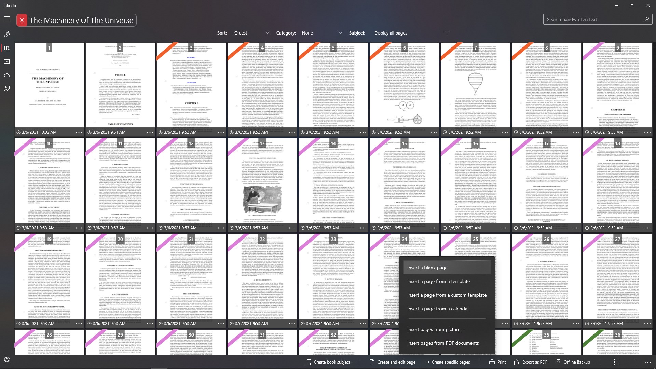Image resolution: width=656 pixels, height=369 pixels.
Task: Open more options for page 18
Action: pyautogui.click(x=647, y=228)
